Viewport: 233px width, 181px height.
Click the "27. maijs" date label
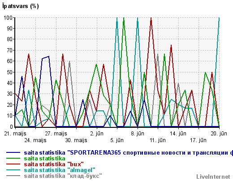click(x=56, y=134)
